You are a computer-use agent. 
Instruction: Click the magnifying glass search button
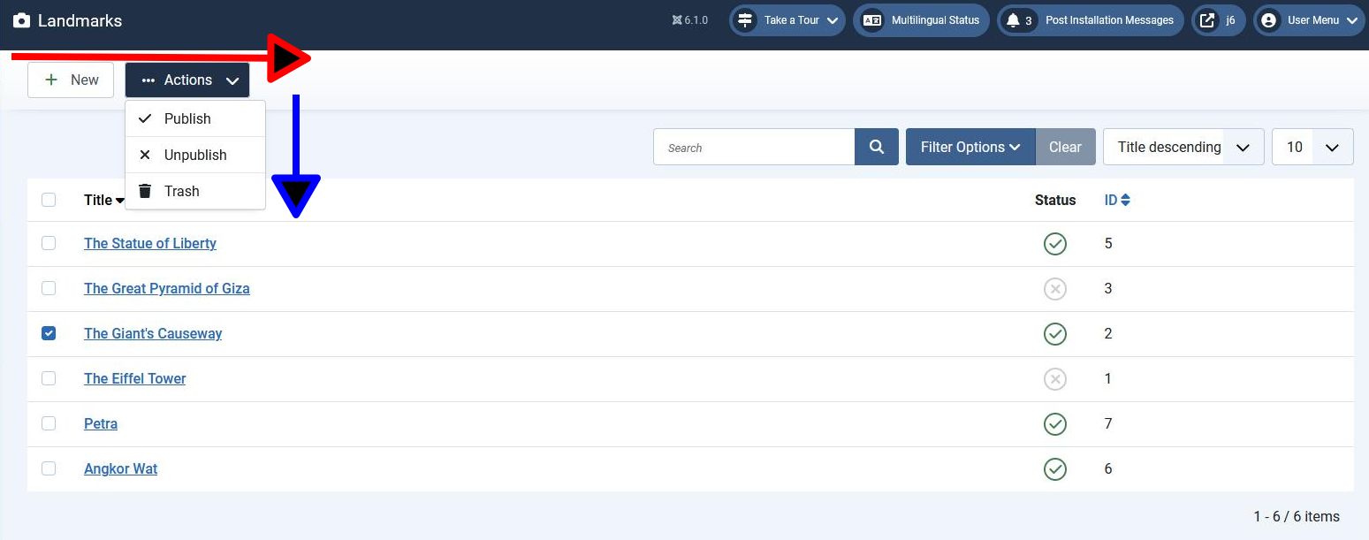tap(877, 147)
